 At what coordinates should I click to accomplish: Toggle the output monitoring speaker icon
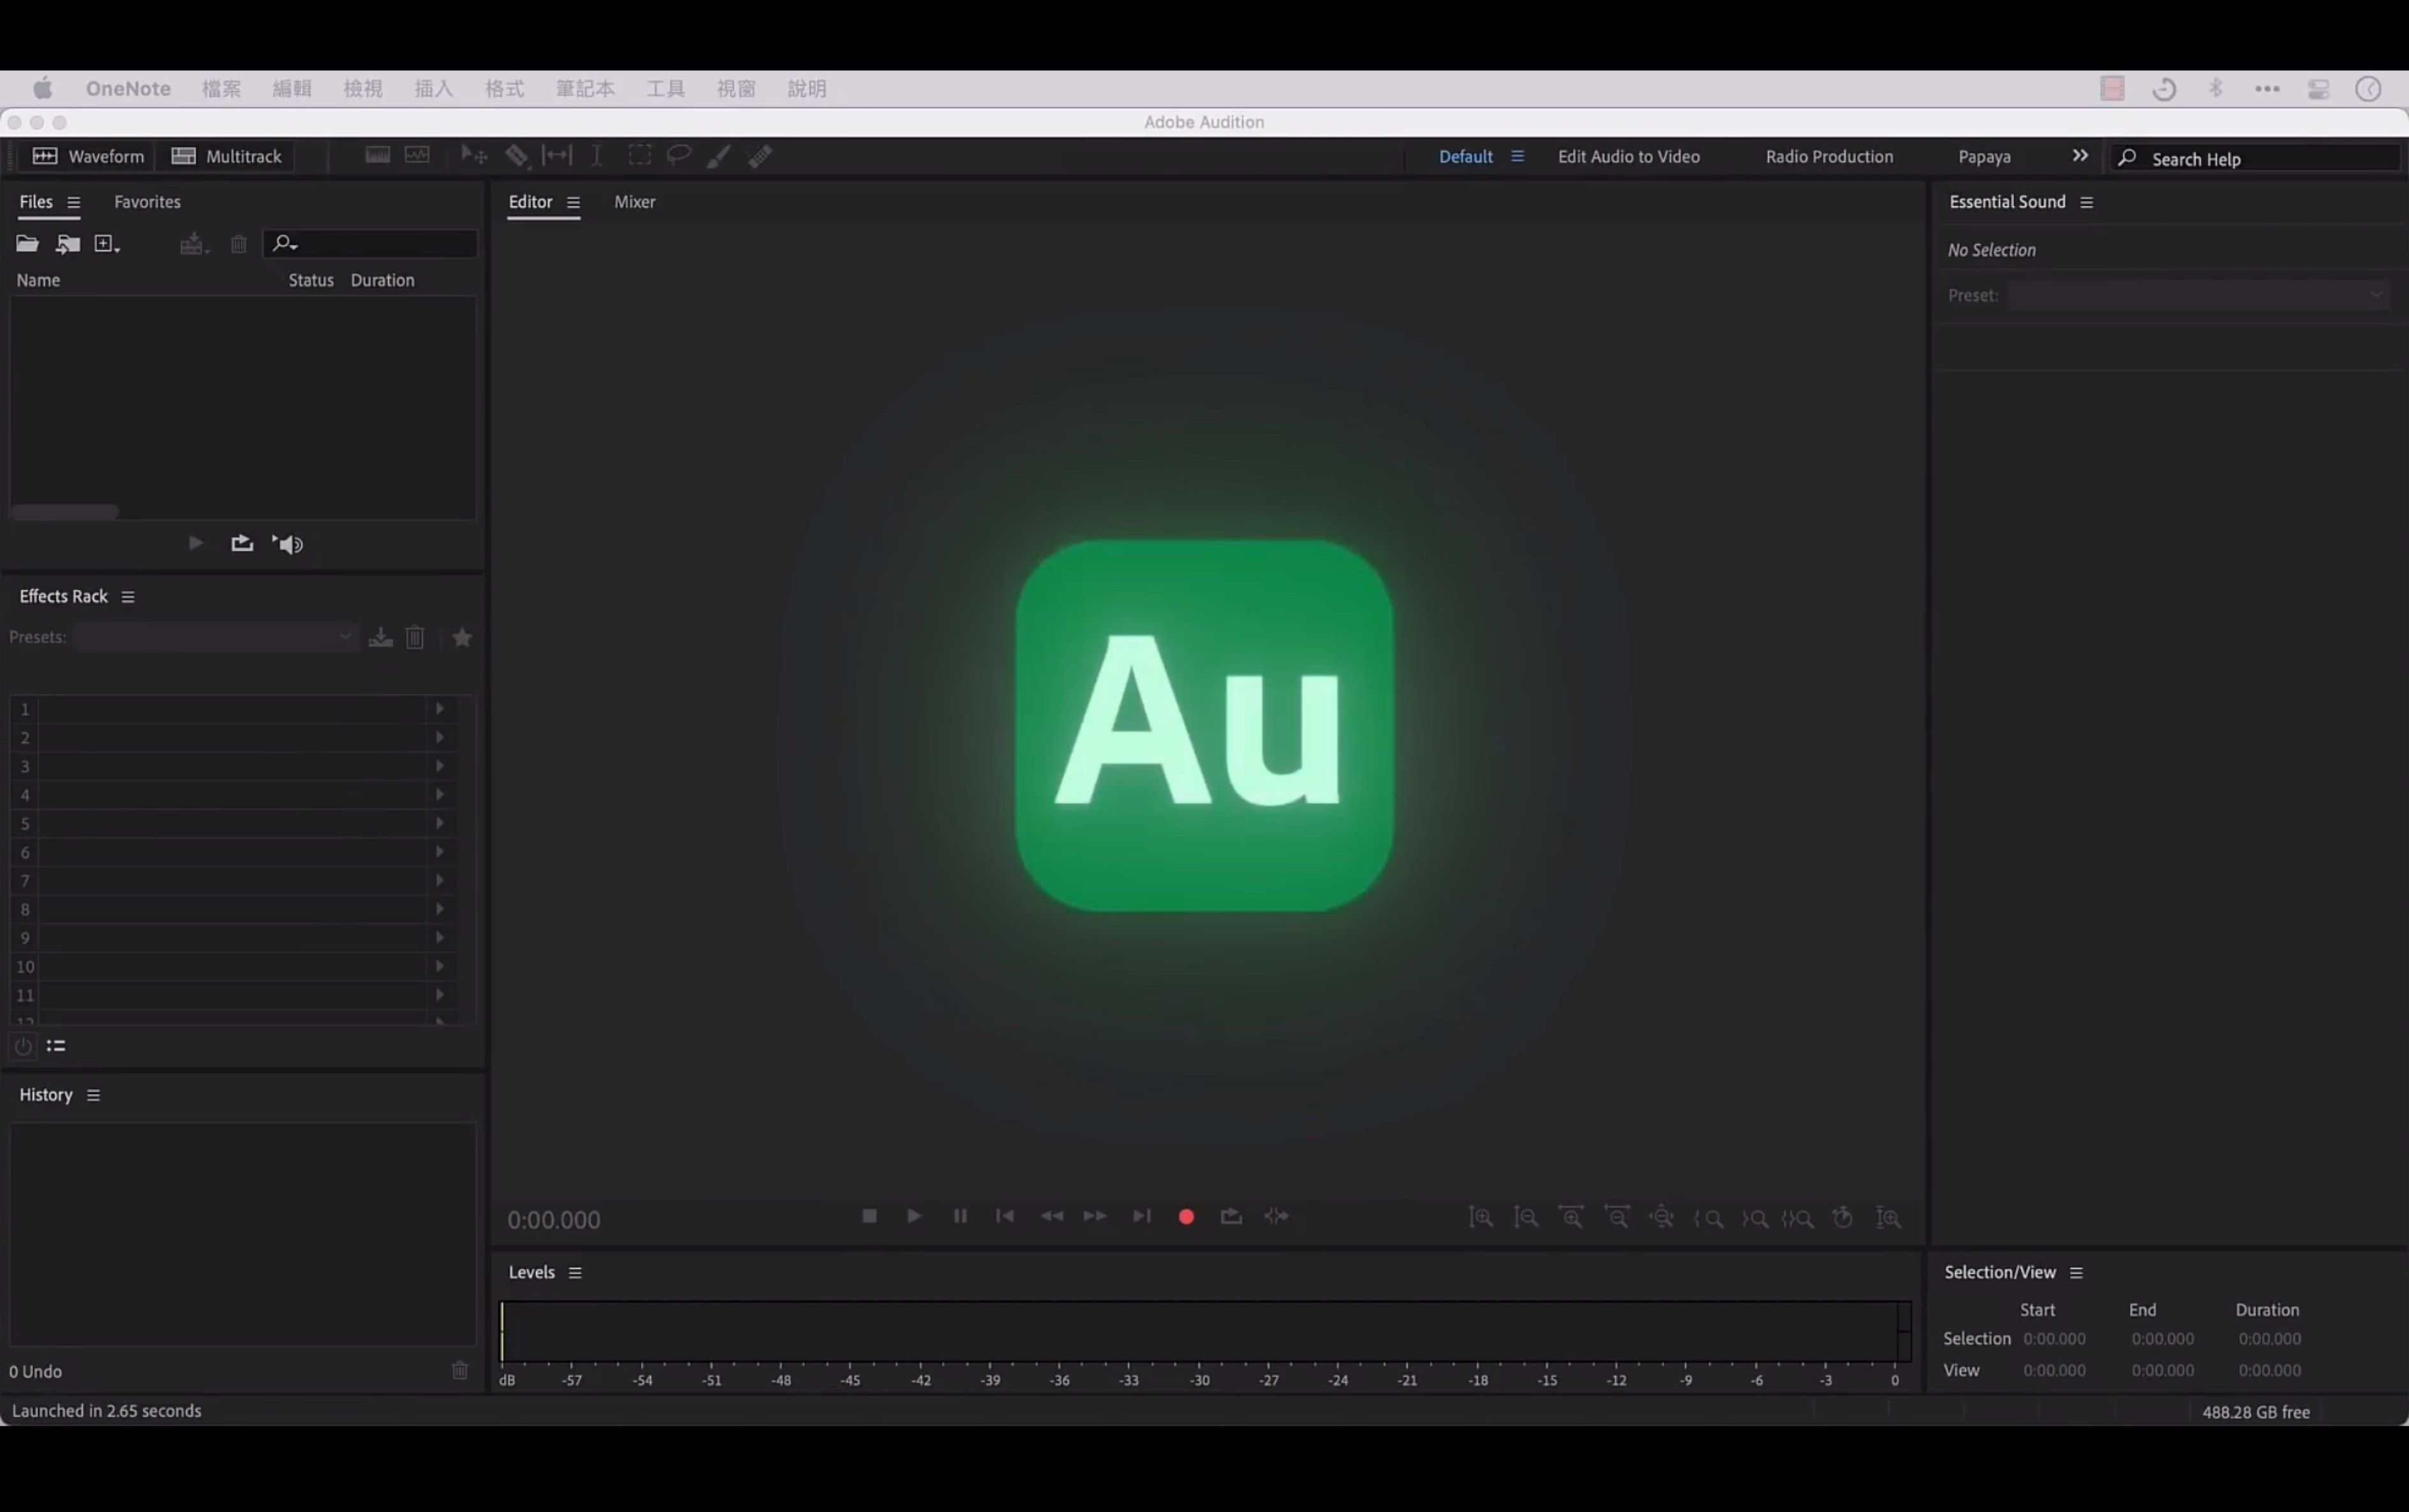(289, 544)
